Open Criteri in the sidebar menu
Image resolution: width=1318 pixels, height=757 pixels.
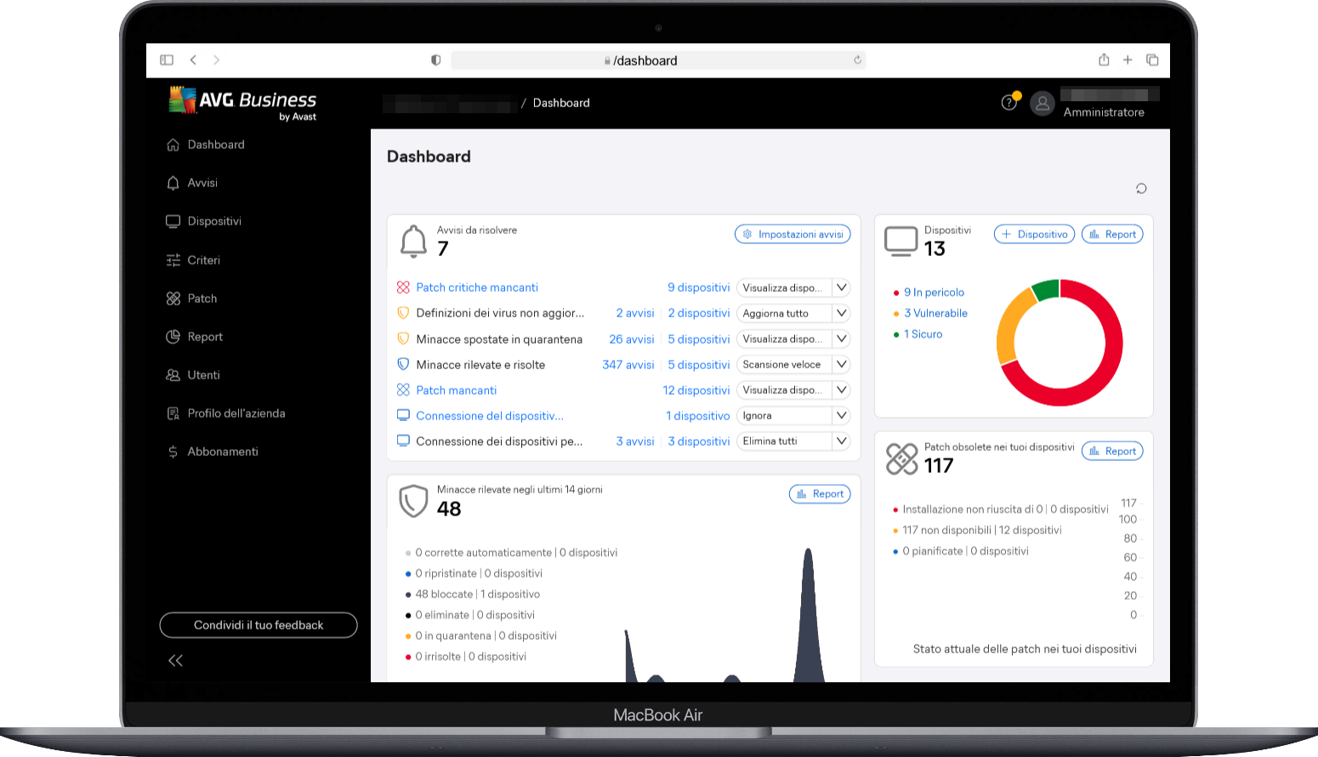[203, 260]
